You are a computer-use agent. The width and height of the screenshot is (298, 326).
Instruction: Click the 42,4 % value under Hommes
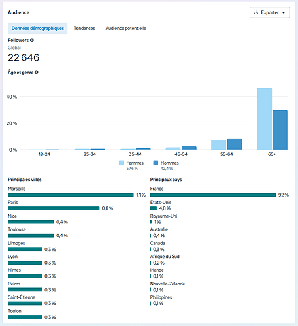coord(167,169)
